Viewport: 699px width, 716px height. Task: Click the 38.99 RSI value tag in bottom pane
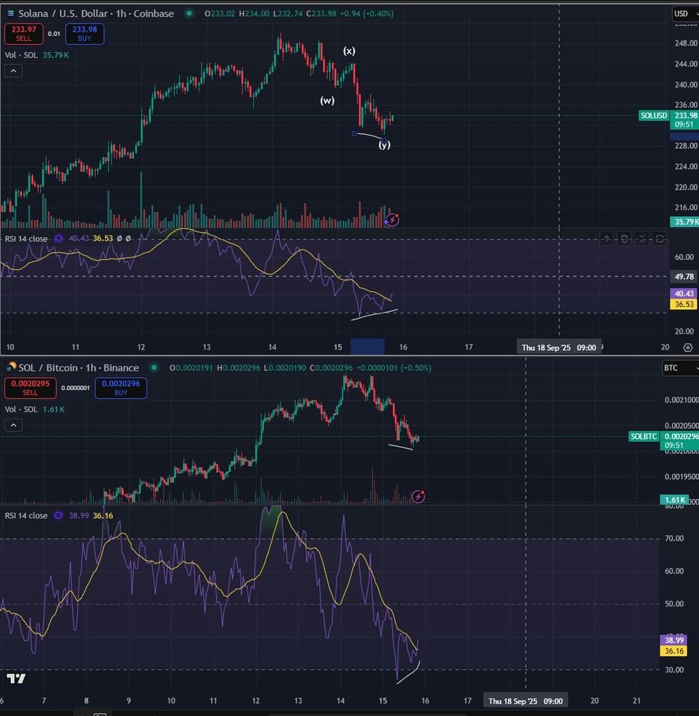coord(674,640)
